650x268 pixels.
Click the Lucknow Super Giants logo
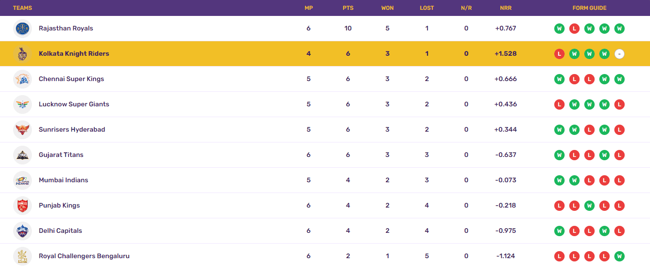click(23, 104)
